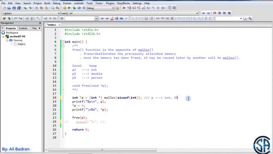Highlight occurrences with the marker icon

(x=112, y=18)
